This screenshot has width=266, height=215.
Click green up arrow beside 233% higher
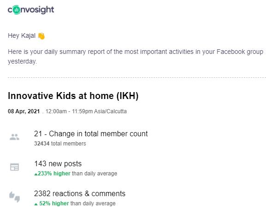(35, 174)
